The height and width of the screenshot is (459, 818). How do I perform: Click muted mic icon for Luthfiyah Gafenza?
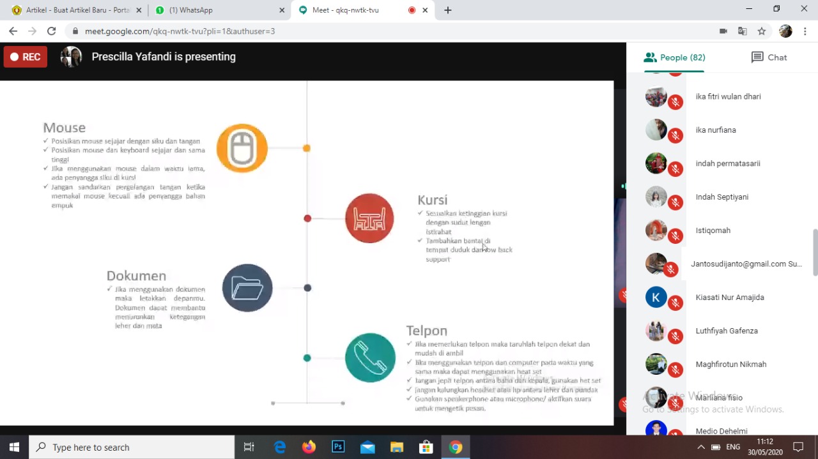(675, 336)
